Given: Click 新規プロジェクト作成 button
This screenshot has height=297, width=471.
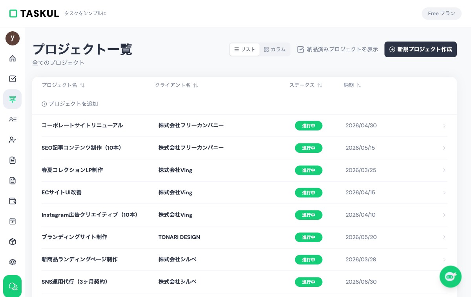Looking at the screenshot, I should click(x=420, y=49).
